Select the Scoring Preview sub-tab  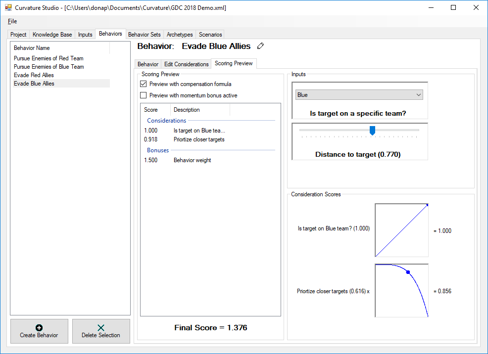[234, 63]
